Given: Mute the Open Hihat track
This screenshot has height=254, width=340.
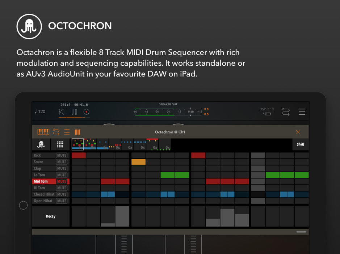Looking at the screenshot, I should [62, 201].
